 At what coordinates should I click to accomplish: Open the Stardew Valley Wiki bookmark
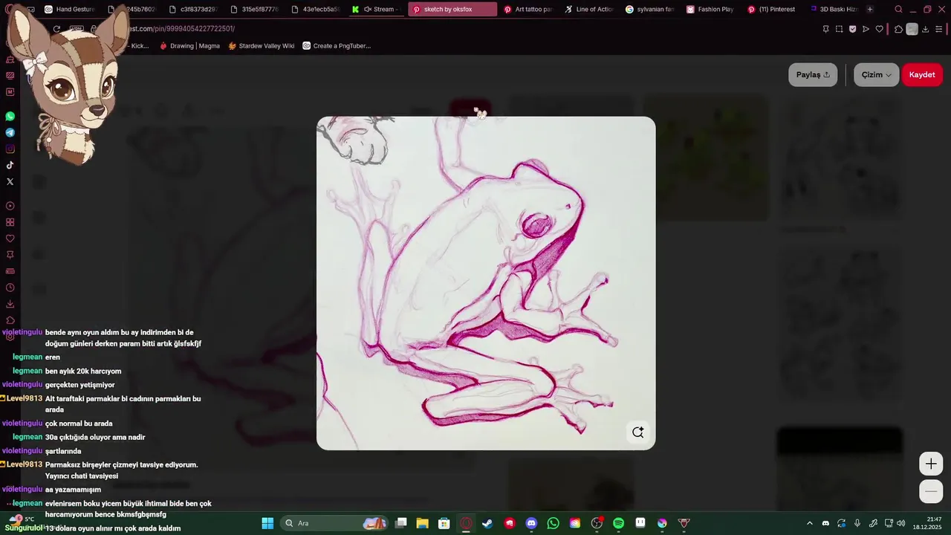click(261, 46)
